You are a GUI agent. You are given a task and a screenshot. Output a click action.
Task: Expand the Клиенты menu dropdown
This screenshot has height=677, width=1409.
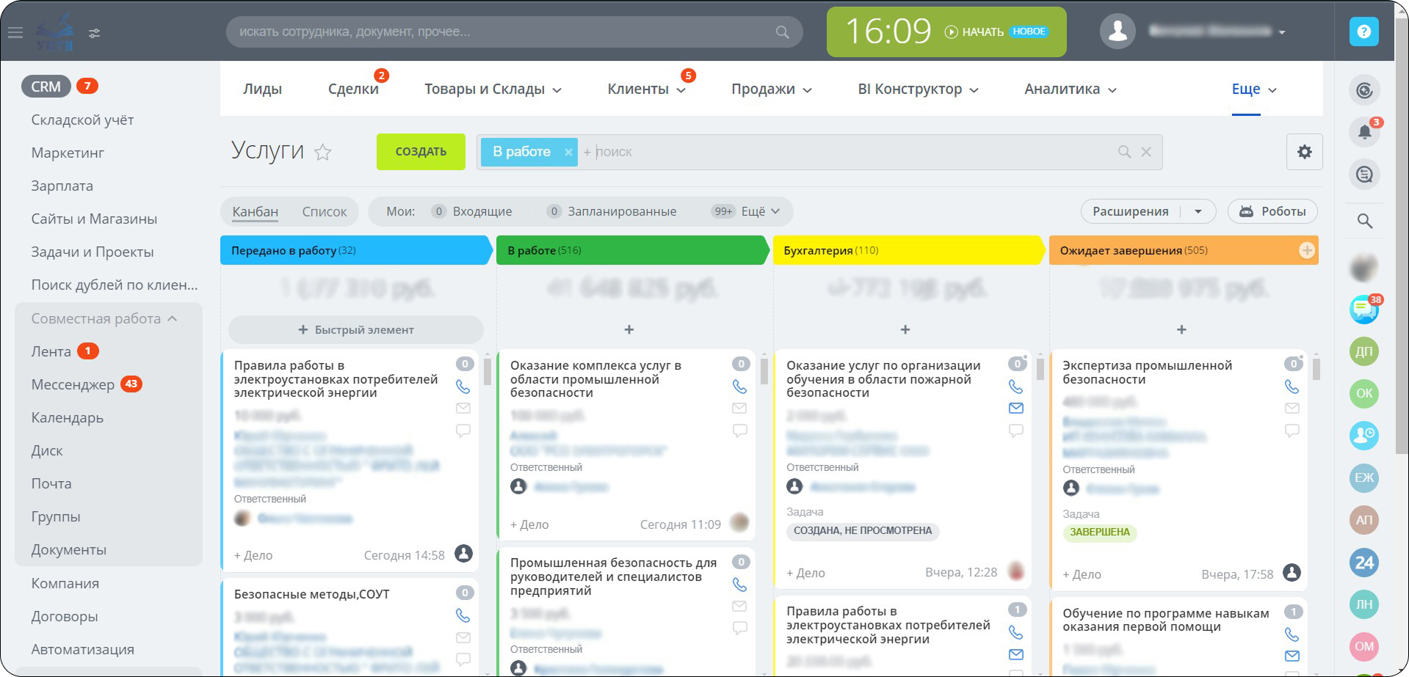tap(646, 88)
